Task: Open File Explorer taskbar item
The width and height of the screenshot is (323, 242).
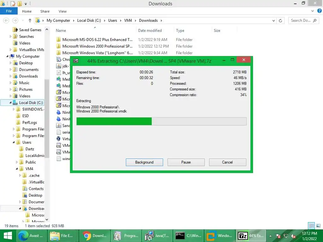Action: point(63,236)
